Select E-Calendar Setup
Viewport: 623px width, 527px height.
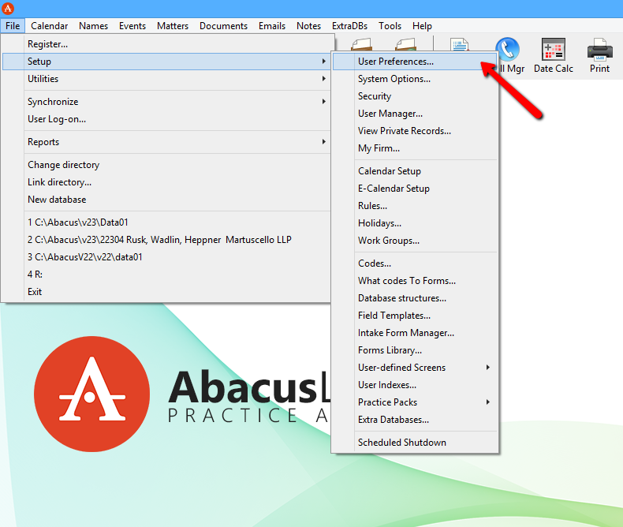[x=415, y=189]
